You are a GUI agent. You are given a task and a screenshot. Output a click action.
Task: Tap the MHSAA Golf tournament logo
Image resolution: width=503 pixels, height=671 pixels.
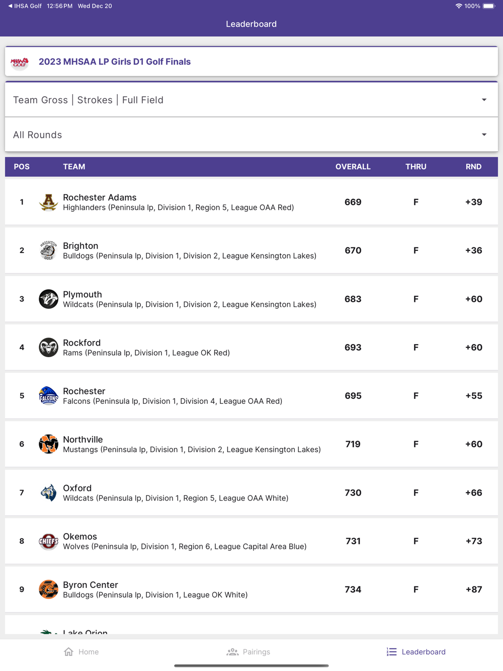pos(20,62)
